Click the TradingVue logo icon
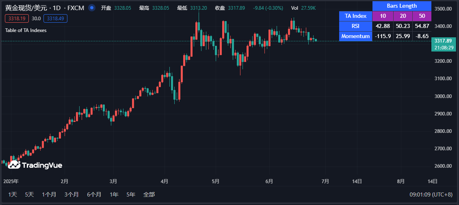459x205 pixels. [14, 164]
